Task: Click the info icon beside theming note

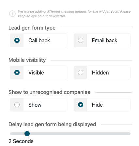Action: 12,14
